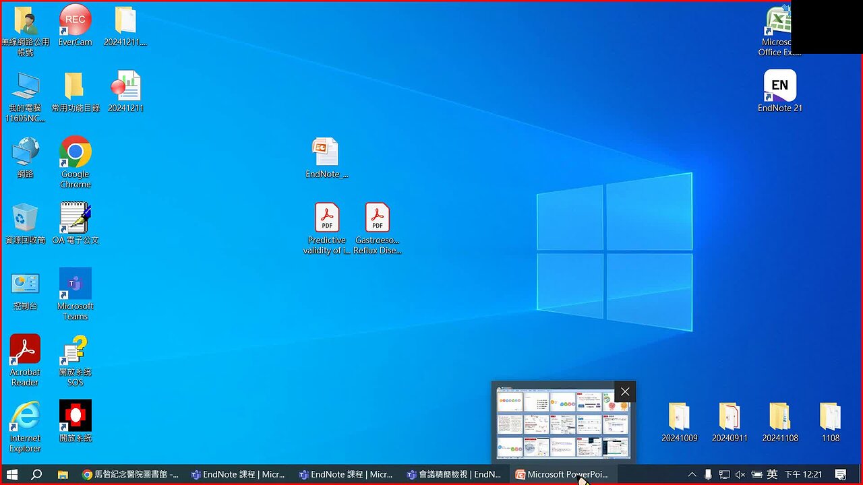
Task: Open the Windows Start menu
Action: point(12,474)
